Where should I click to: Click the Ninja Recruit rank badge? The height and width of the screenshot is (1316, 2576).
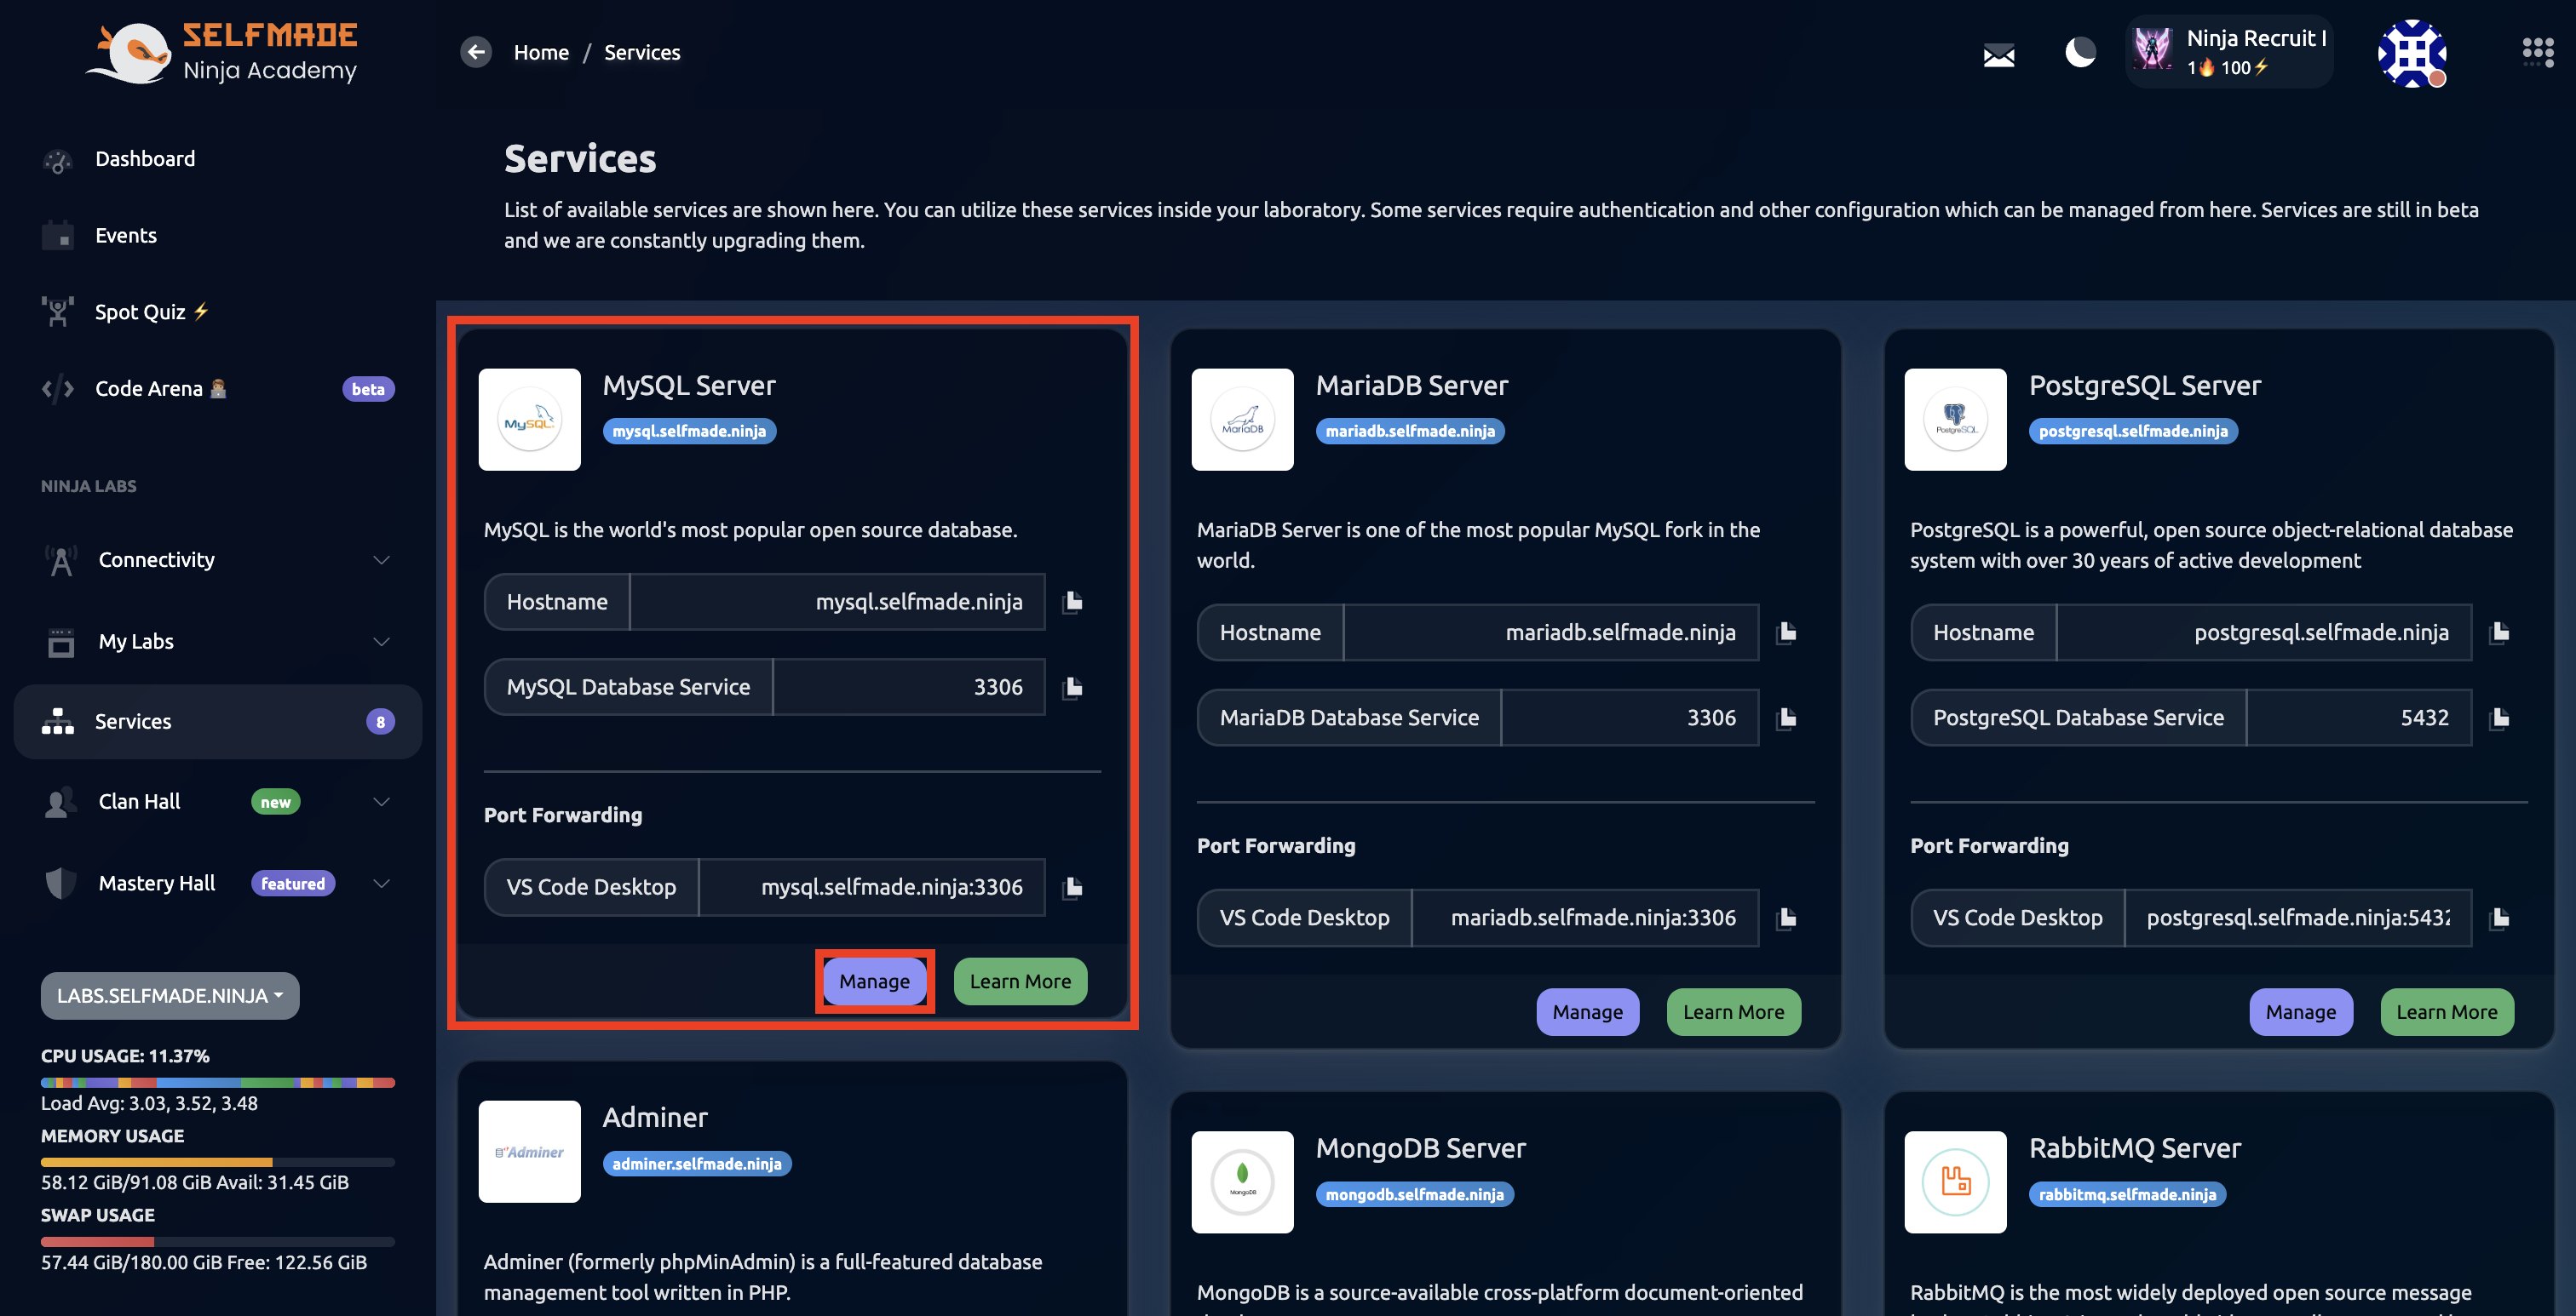coord(2229,52)
